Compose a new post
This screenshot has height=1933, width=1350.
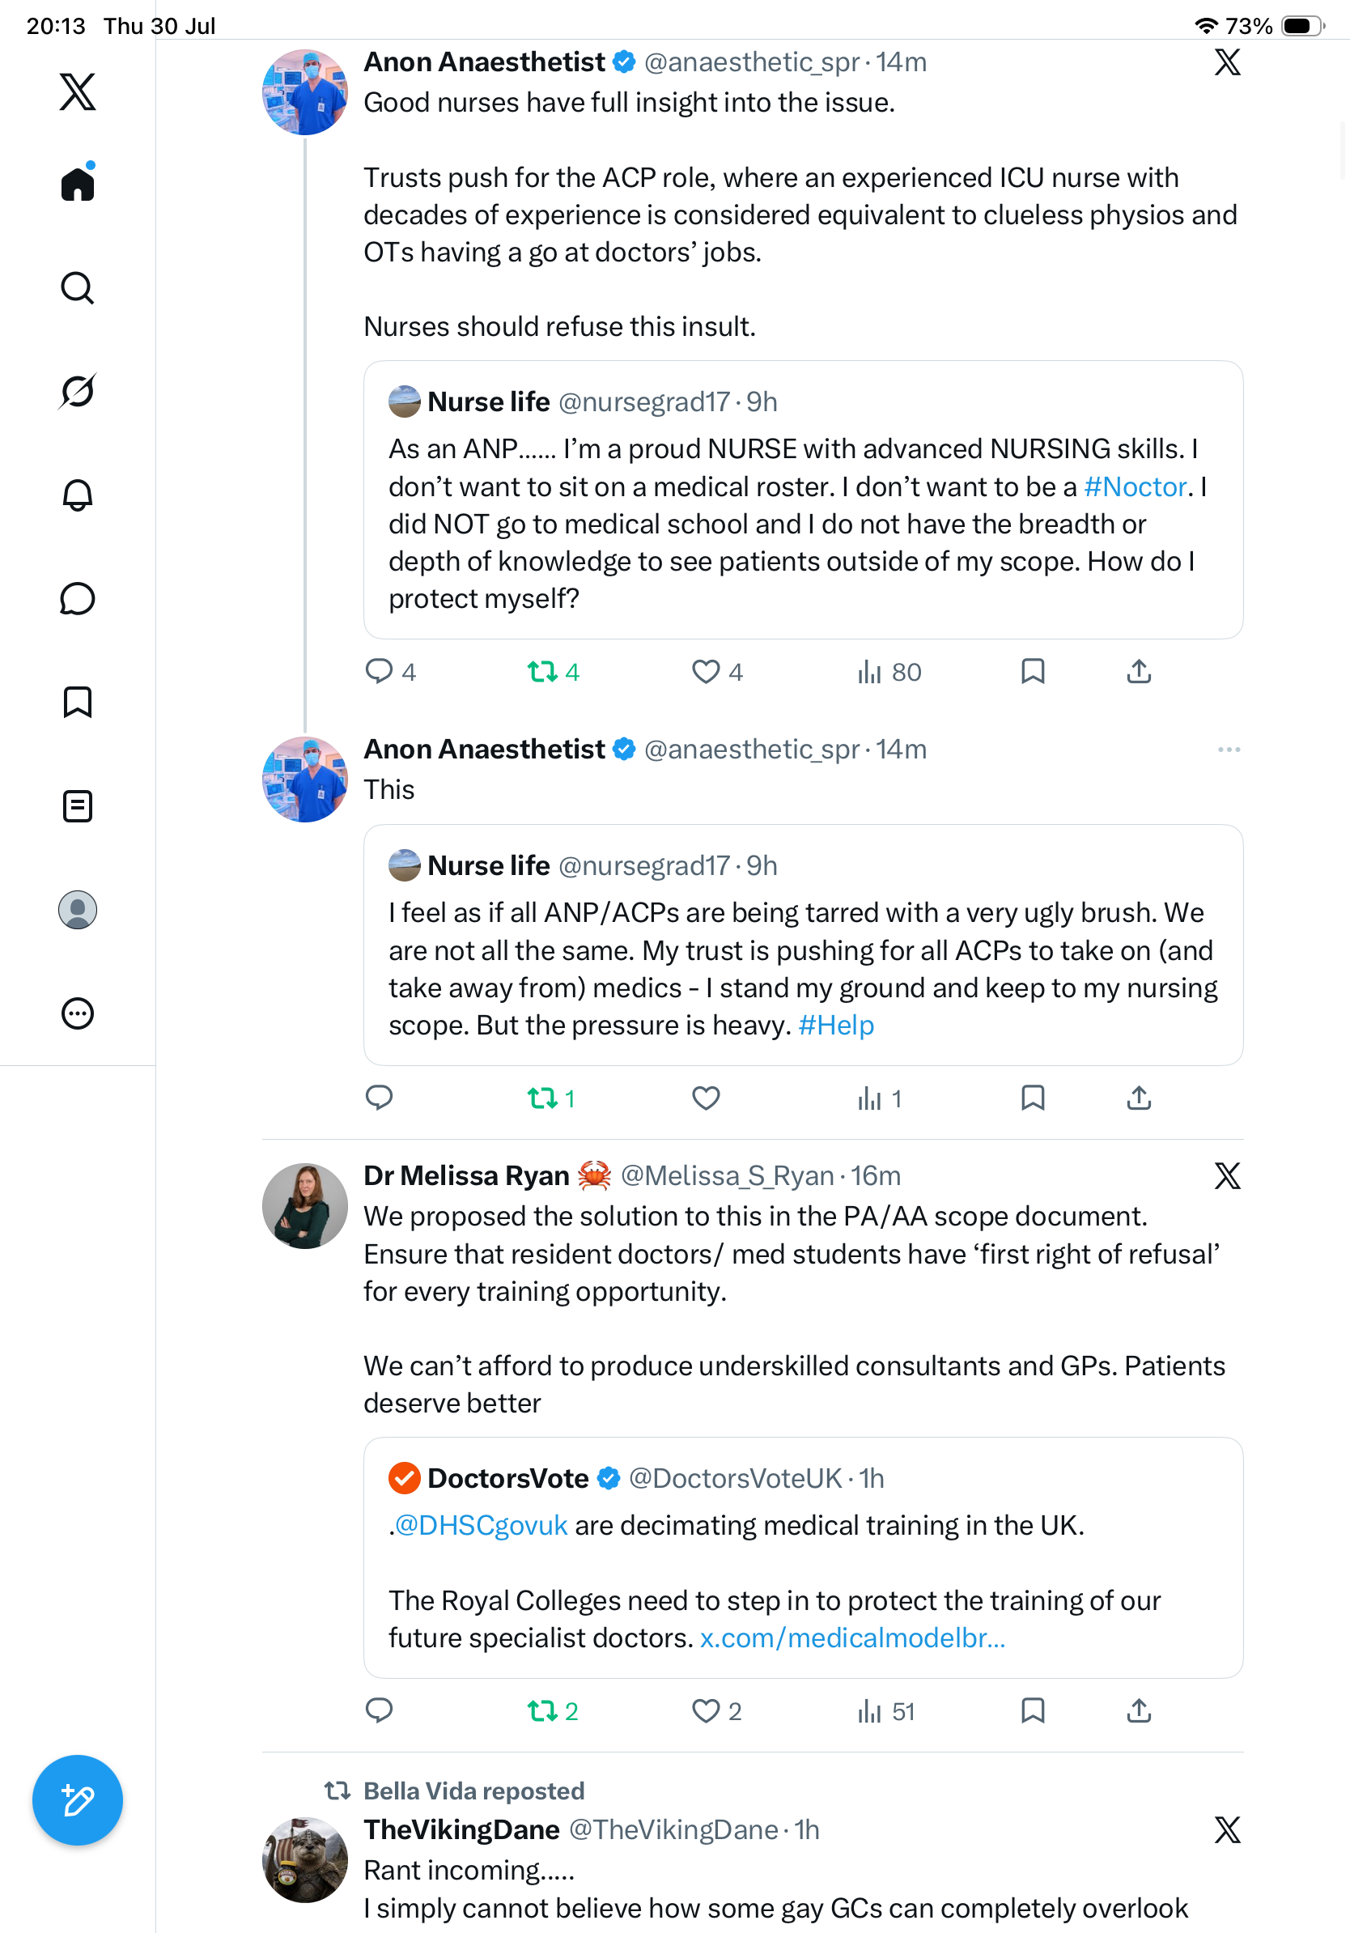point(78,1800)
